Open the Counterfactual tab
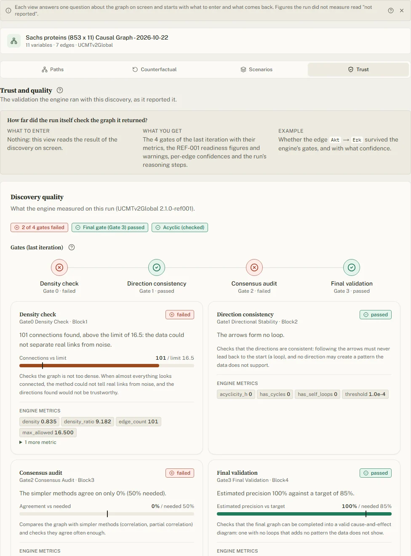This screenshot has width=411, height=556. [x=155, y=69]
